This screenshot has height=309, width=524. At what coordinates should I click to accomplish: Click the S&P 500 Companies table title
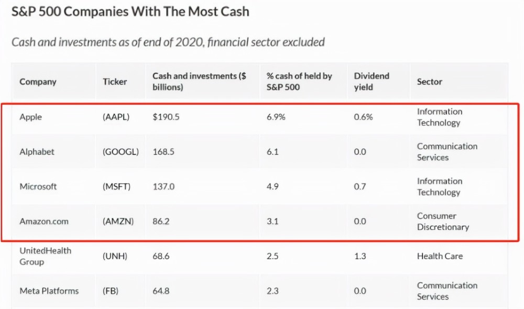coord(130,11)
